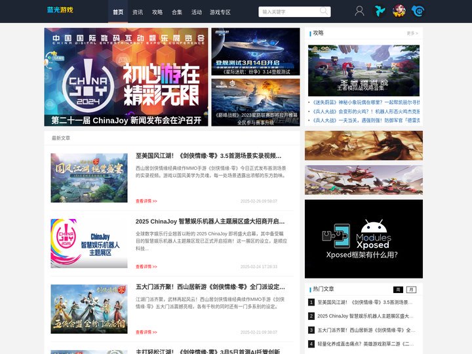This screenshot has width=472, height=354.
Task: Click the 攻略 sidebar panel heading
Action: [x=318, y=33]
